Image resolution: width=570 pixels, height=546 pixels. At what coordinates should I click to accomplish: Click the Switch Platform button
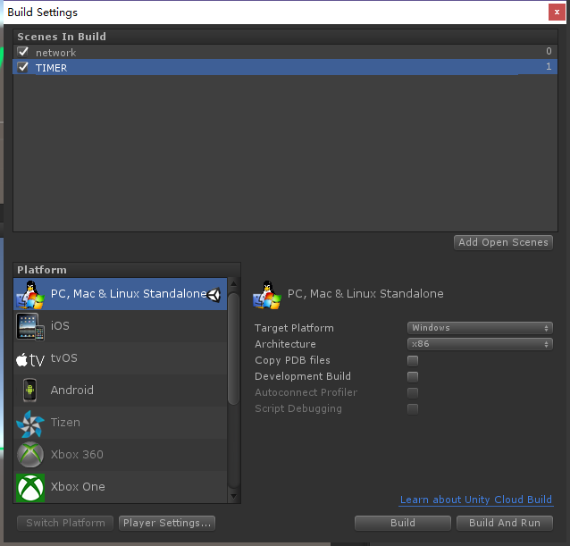(x=65, y=523)
